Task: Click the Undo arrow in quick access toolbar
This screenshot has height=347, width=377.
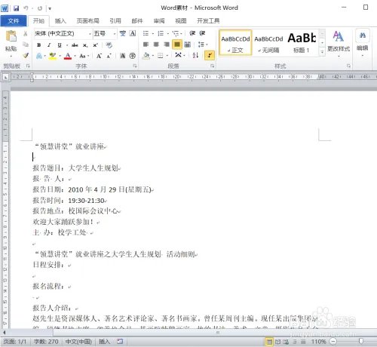Action: [x=26, y=8]
